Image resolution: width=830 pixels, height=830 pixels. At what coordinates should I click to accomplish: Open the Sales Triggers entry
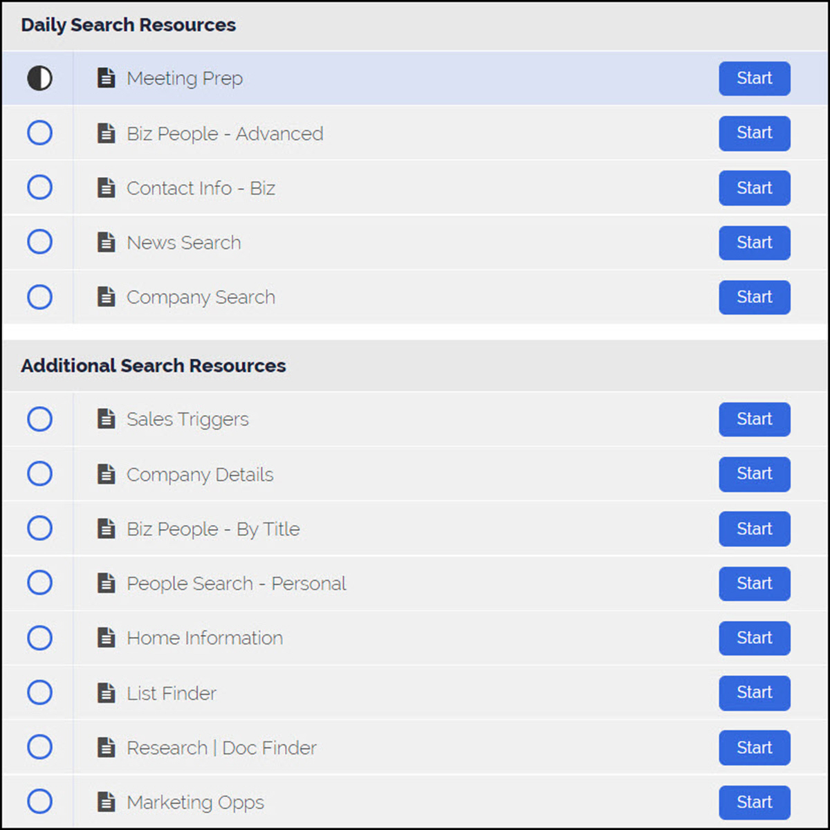[187, 420]
